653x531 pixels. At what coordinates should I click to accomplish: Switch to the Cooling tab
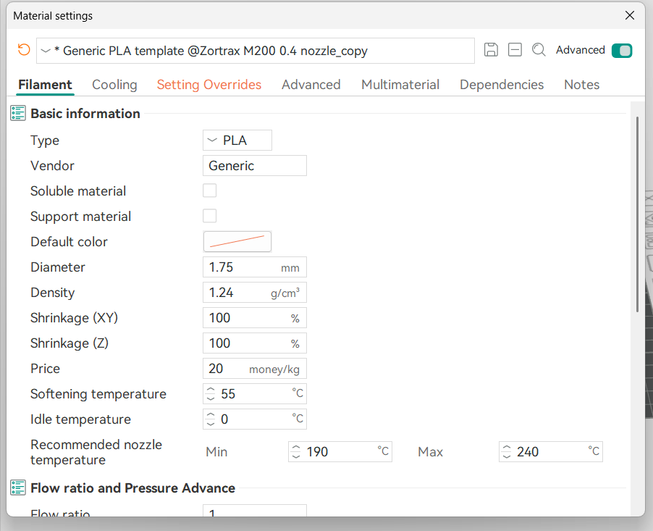click(114, 85)
